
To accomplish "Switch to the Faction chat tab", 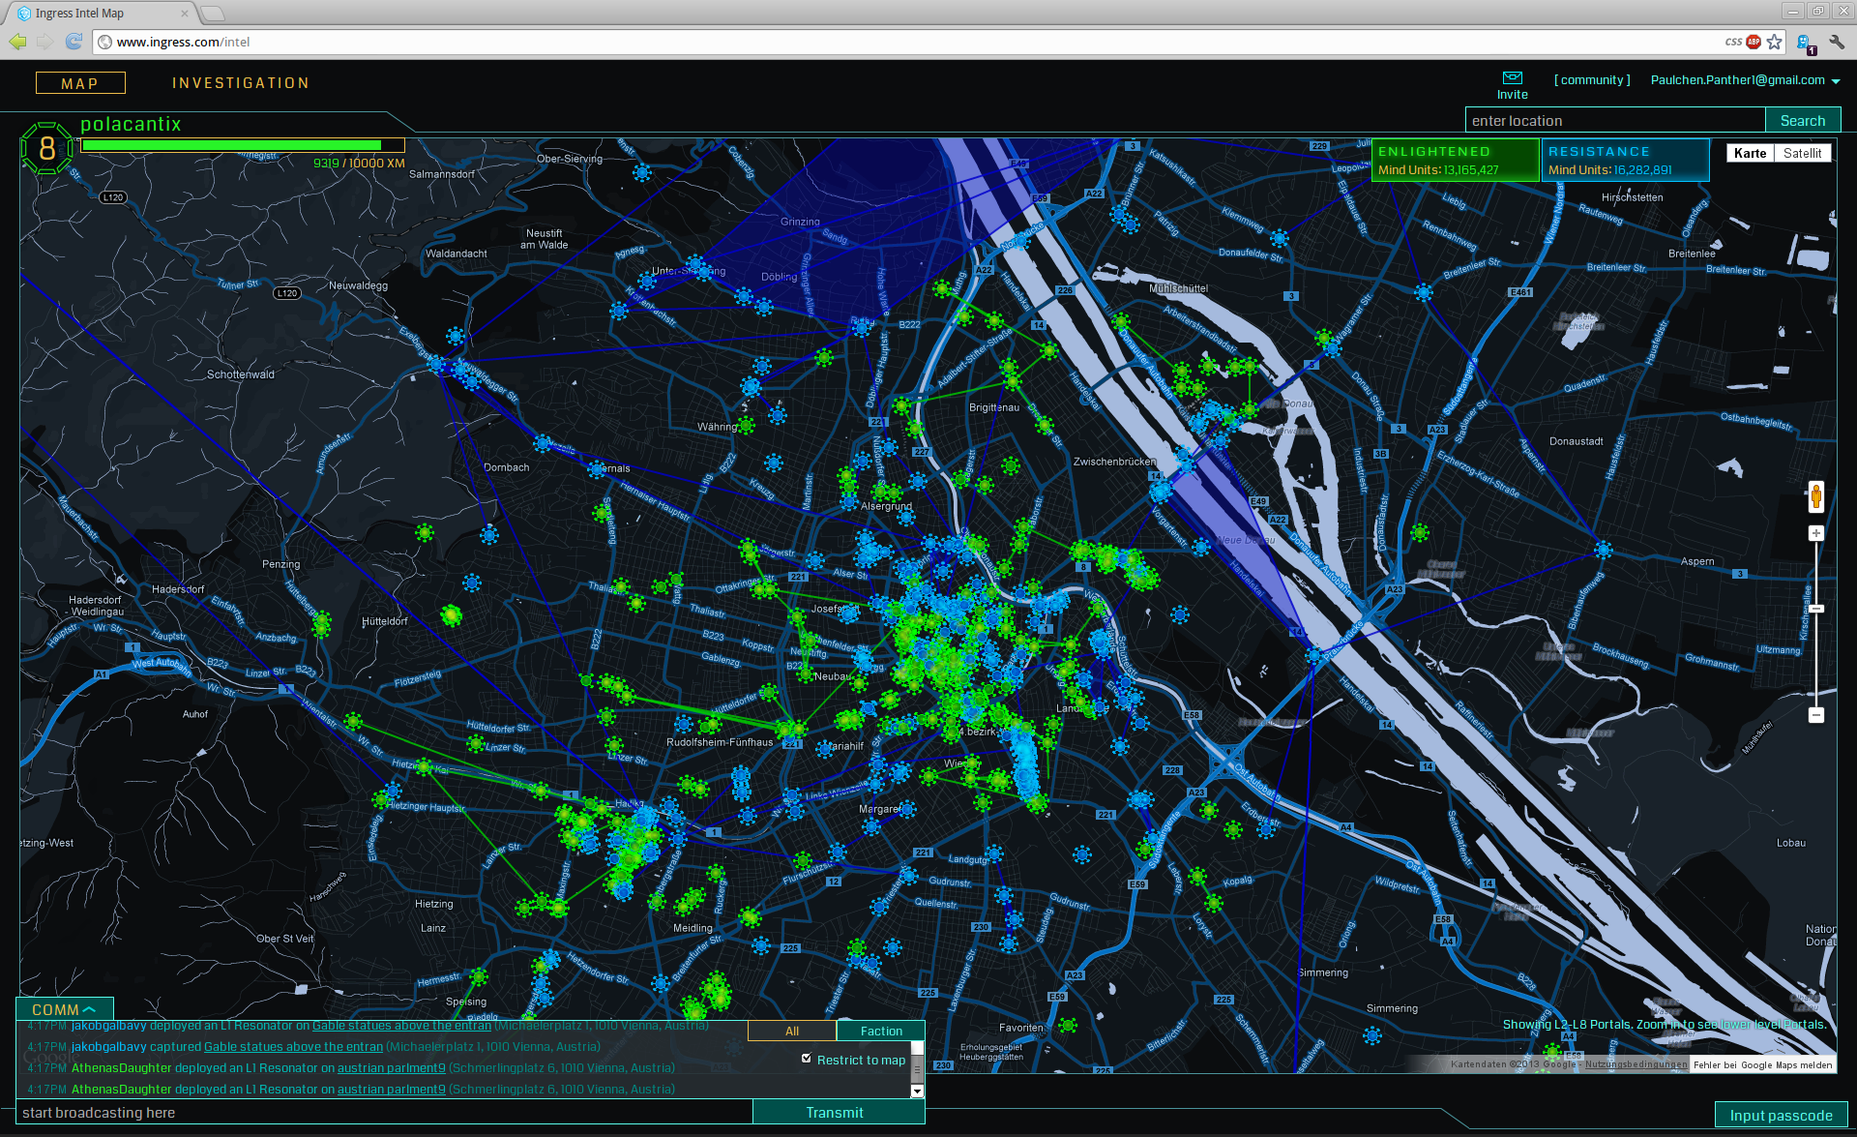I will [880, 1032].
